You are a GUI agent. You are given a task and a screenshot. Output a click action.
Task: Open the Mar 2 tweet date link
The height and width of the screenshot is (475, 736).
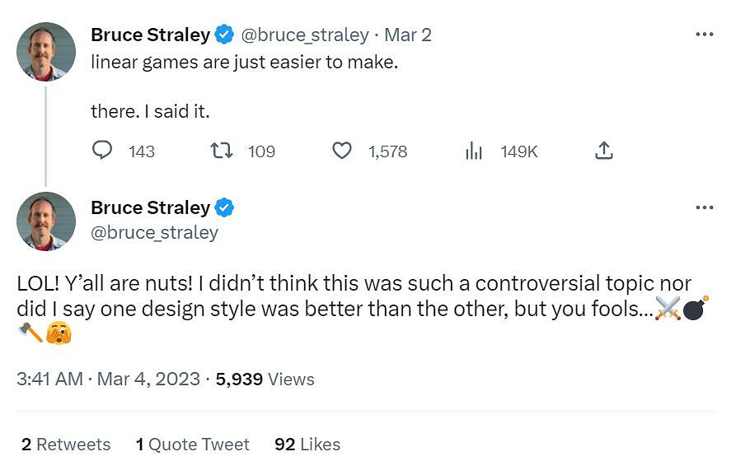pyautogui.click(x=408, y=35)
